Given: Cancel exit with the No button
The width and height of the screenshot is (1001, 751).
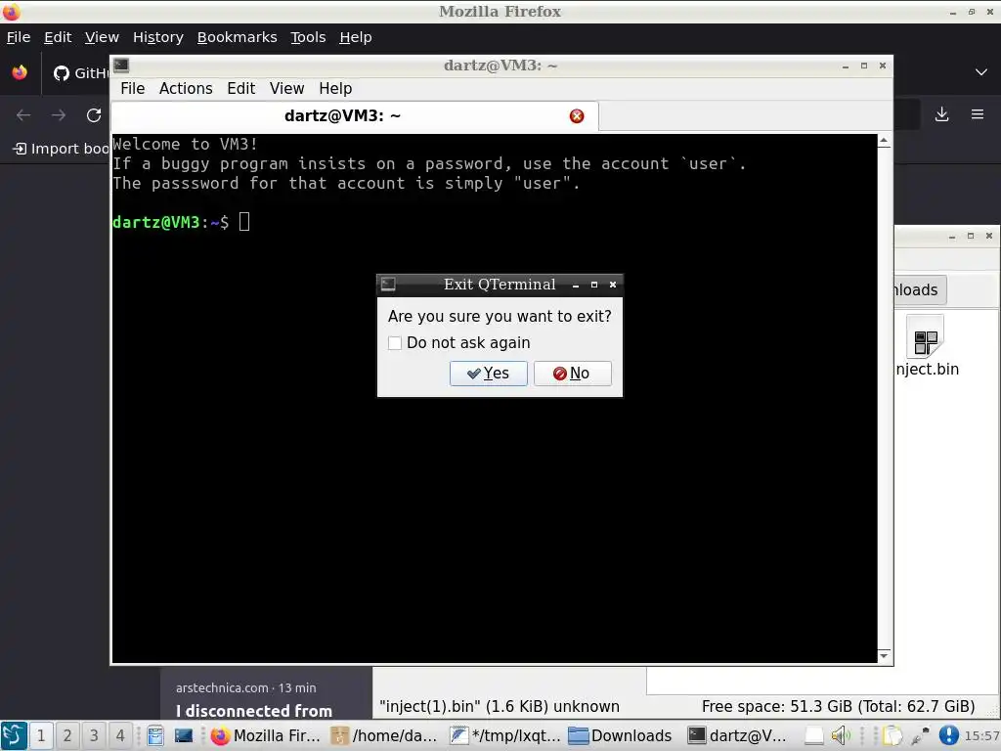Looking at the screenshot, I should (x=573, y=373).
